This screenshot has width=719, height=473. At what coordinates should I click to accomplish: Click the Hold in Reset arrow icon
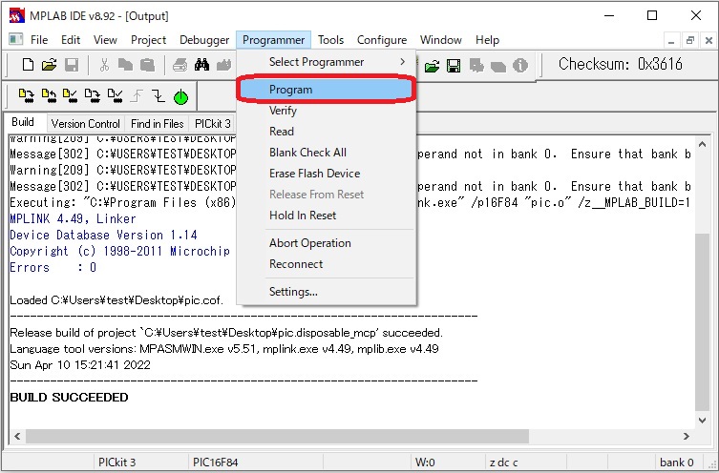click(159, 96)
